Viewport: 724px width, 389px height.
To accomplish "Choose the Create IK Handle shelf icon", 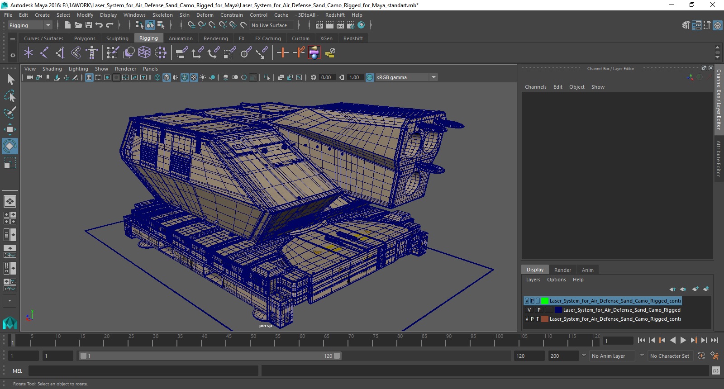I will tap(60, 53).
